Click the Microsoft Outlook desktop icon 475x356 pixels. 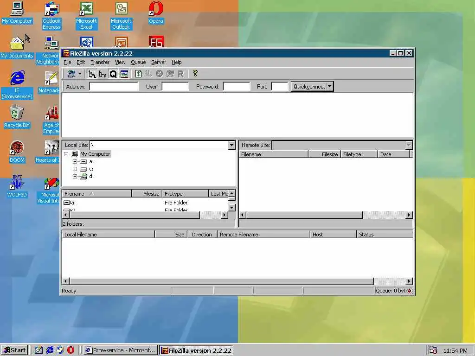click(x=121, y=16)
